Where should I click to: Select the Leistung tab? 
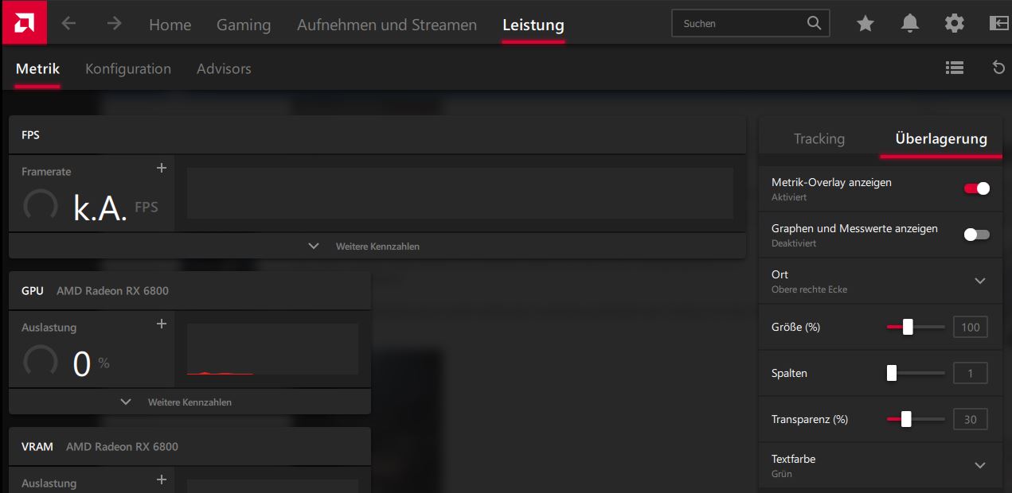click(x=533, y=25)
